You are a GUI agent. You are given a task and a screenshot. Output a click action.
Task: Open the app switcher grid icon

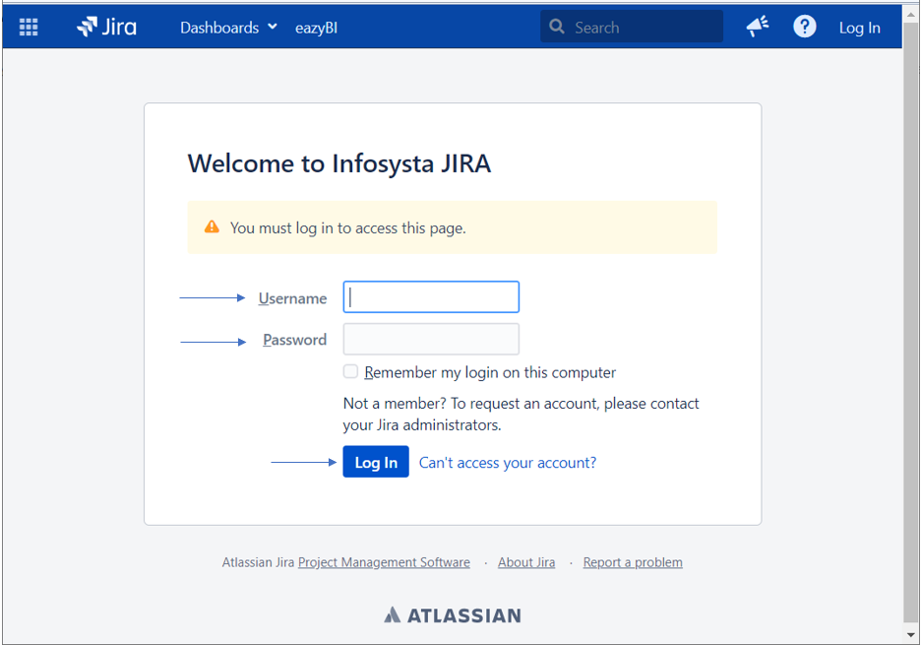[29, 28]
